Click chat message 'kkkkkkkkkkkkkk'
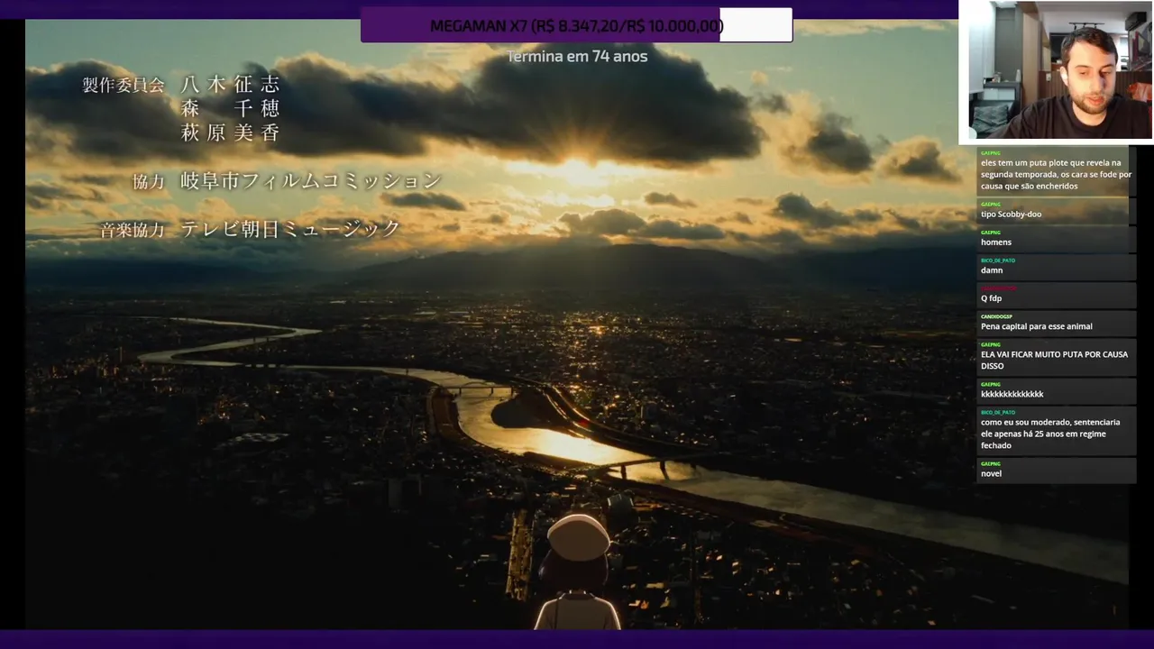Image resolution: width=1154 pixels, height=649 pixels. (x=1056, y=390)
